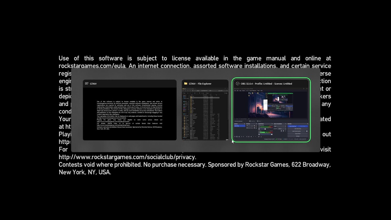
Task: Switch to the GTAIV window thumbnail
Action: 130,110
